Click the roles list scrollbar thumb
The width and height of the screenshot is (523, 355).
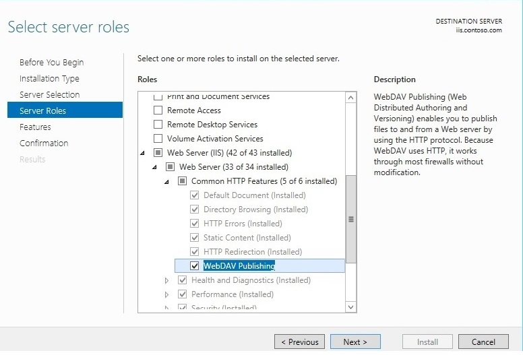pos(351,219)
